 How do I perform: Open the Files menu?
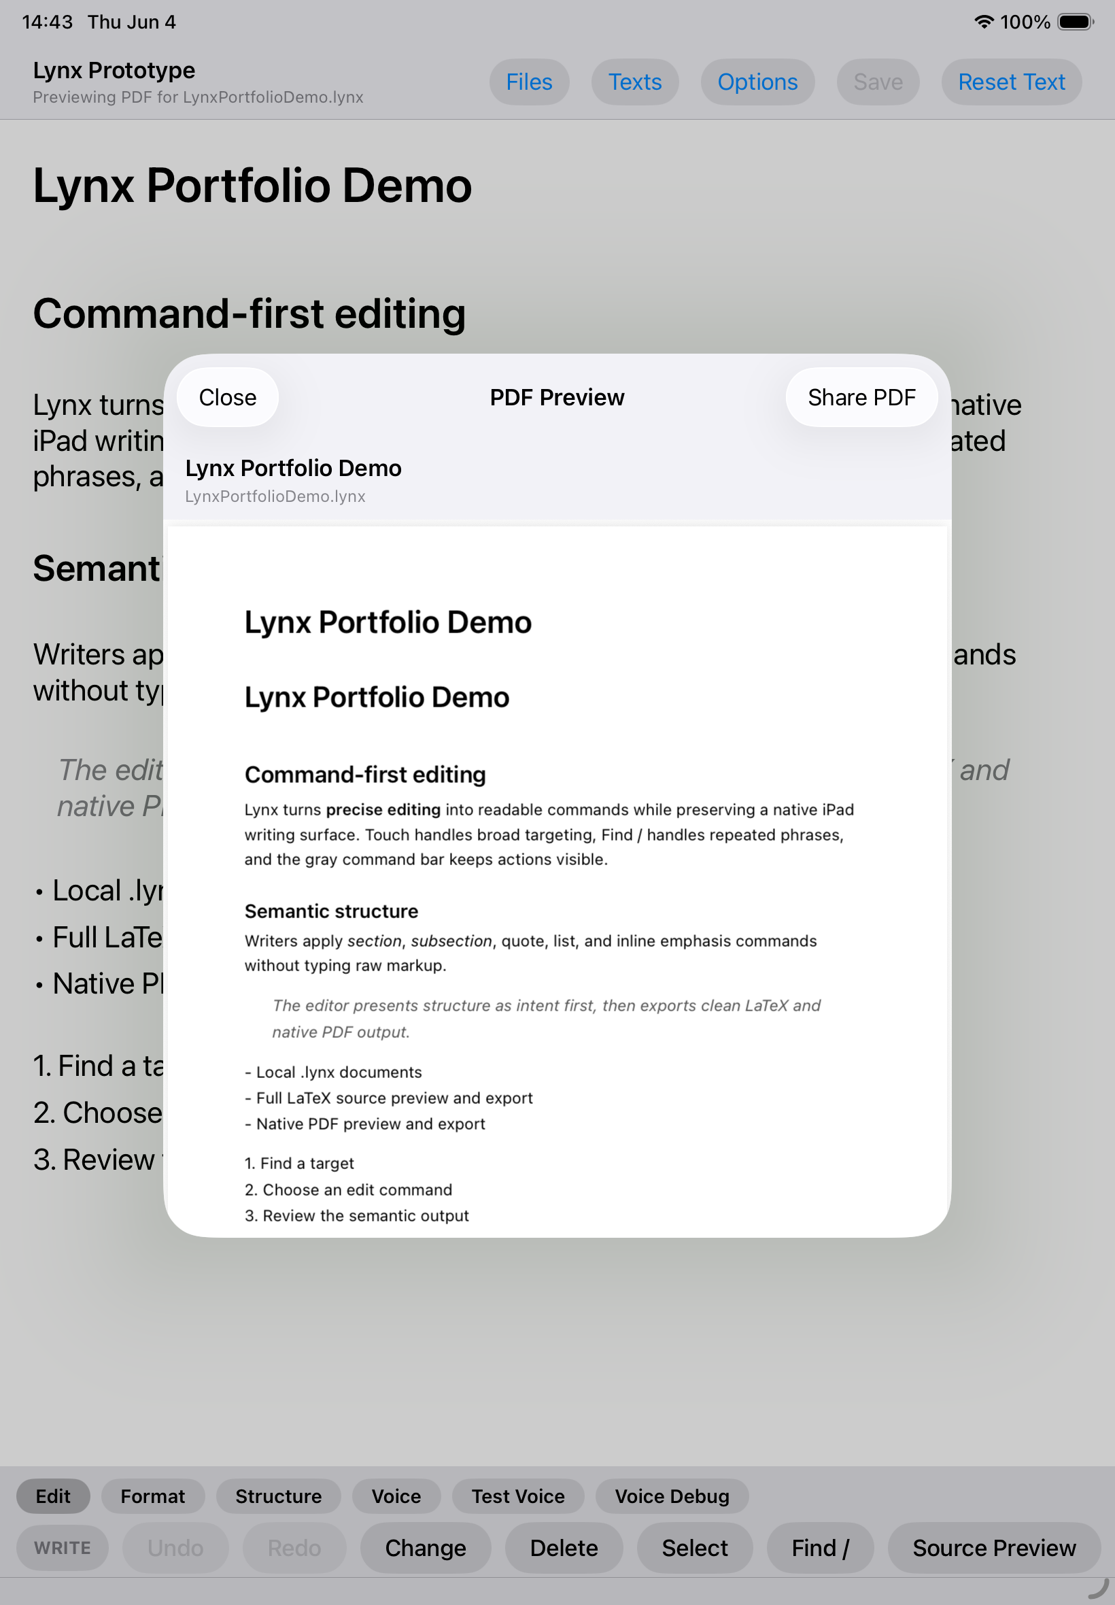(529, 82)
